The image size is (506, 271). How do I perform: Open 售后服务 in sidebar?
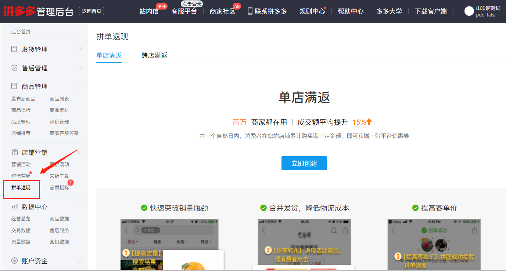coord(59,230)
